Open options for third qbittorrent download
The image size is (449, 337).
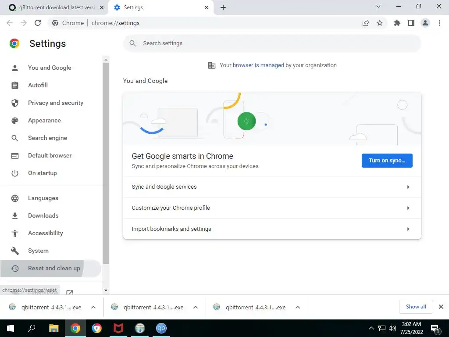[x=298, y=307]
